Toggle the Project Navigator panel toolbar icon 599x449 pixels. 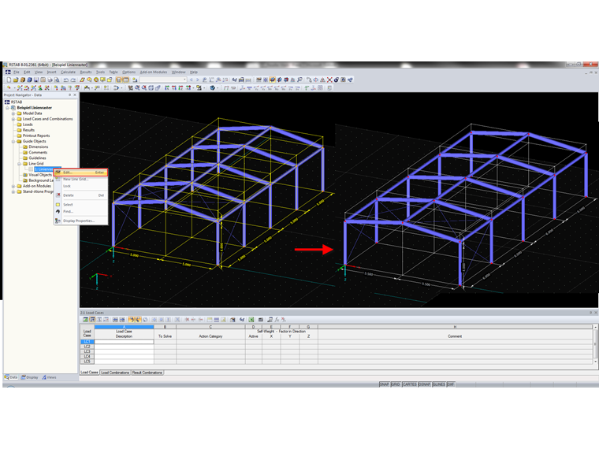pos(119,80)
